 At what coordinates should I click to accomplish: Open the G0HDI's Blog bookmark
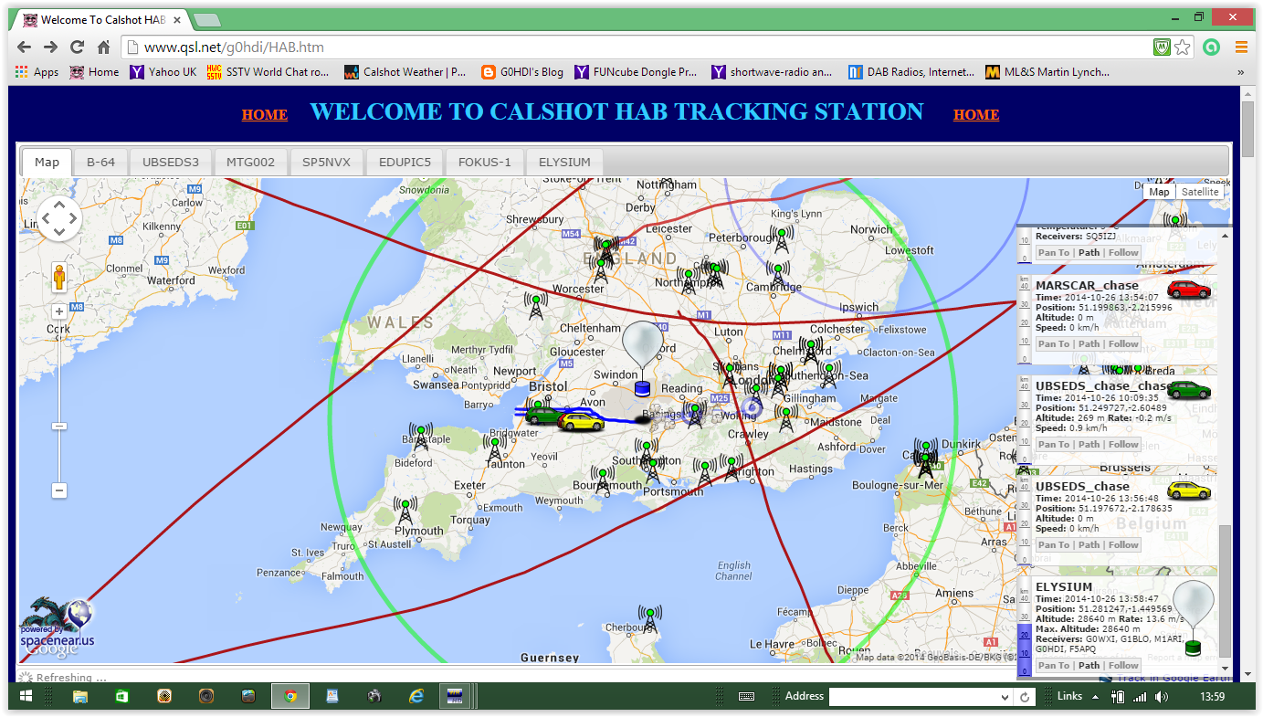click(x=522, y=72)
